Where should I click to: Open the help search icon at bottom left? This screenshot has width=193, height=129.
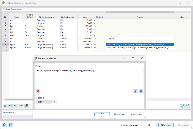pyautogui.click(x=4, y=125)
